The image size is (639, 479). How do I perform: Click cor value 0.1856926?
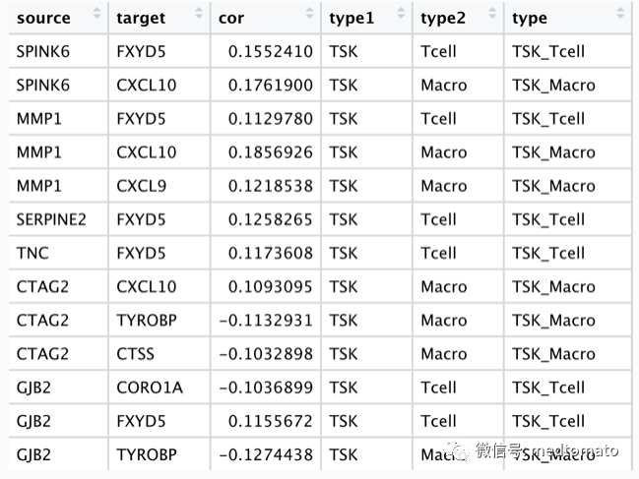270,152
